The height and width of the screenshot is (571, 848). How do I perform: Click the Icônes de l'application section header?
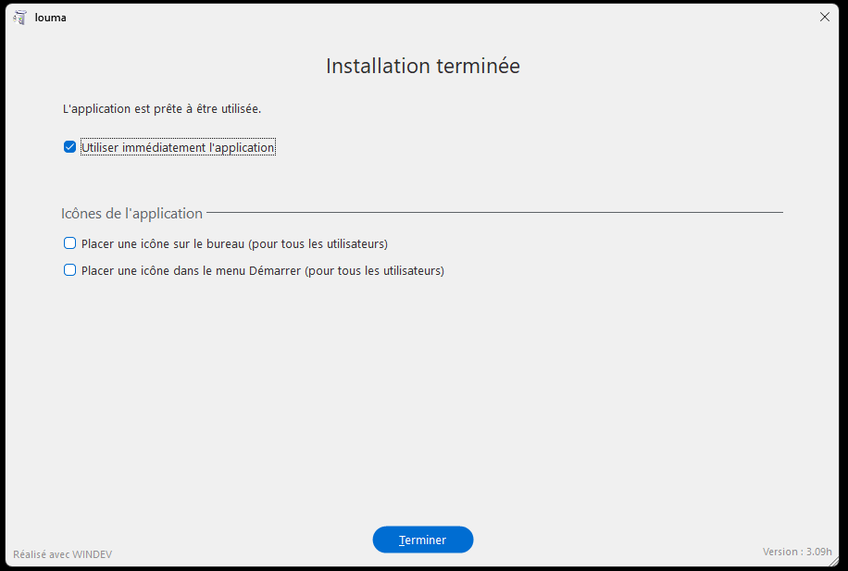point(132,214)
